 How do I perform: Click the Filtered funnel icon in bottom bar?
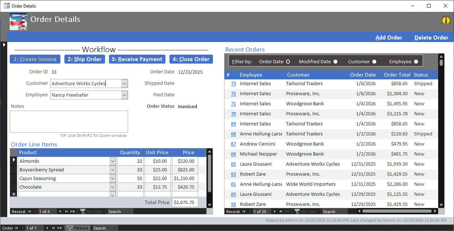pyautogui.click(x=70, y=228)
